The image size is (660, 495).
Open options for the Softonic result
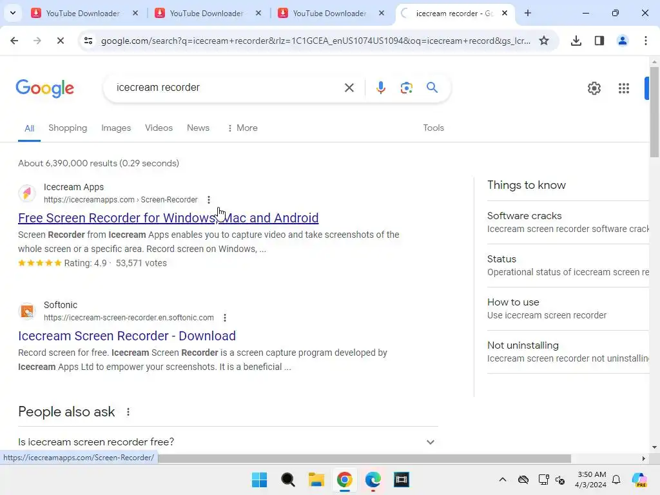tap(225, 318)
